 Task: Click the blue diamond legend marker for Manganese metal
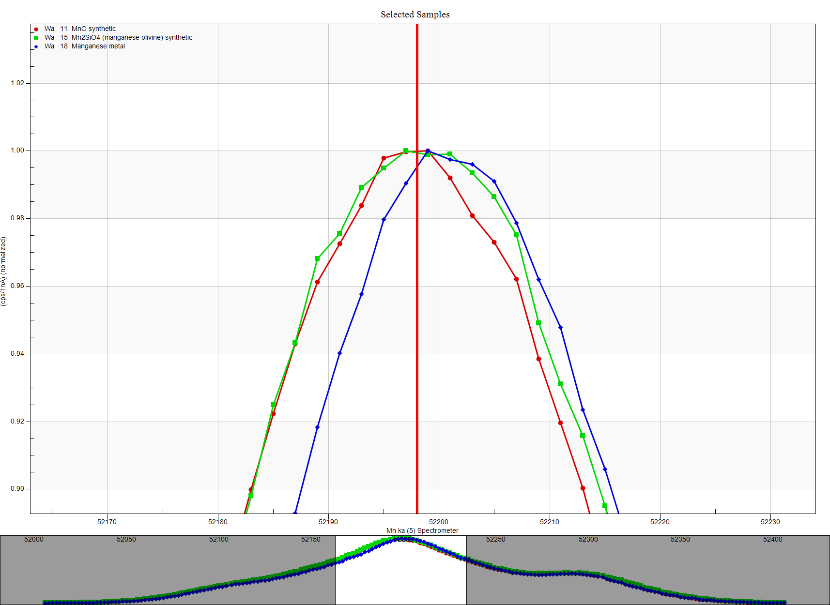point(36,46)
